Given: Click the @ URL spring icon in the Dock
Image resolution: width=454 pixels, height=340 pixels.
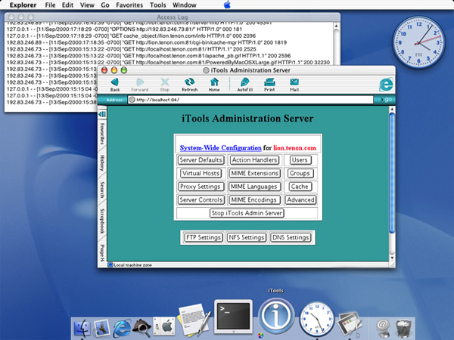Looking at the screenshot, I should coord(383,328).
